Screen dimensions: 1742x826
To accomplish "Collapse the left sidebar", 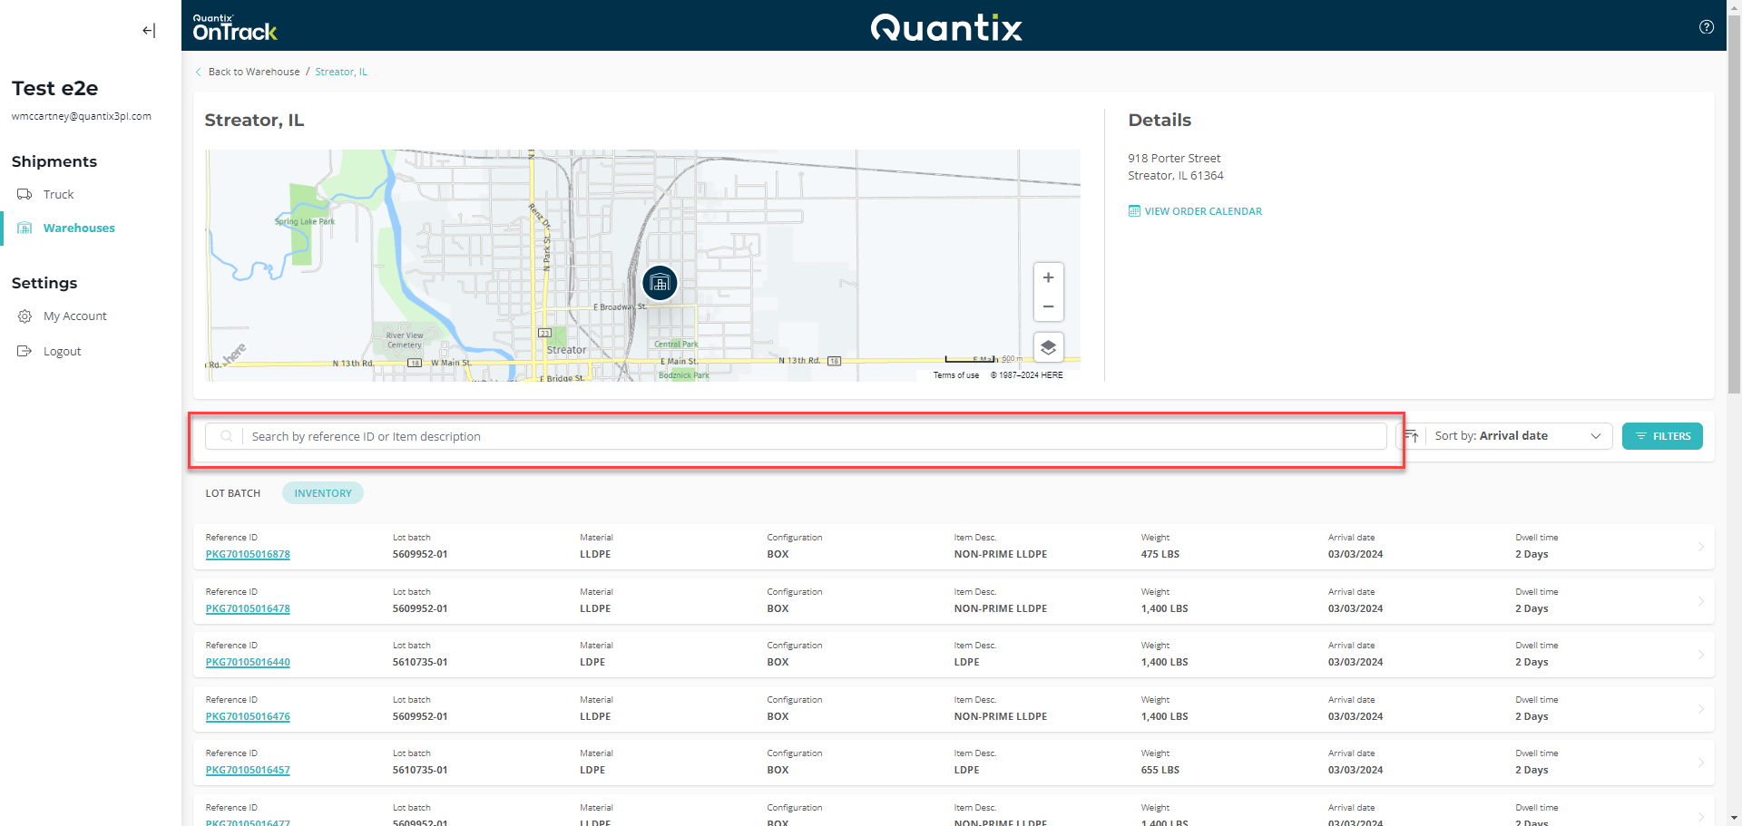I will [x=148, y=30].
